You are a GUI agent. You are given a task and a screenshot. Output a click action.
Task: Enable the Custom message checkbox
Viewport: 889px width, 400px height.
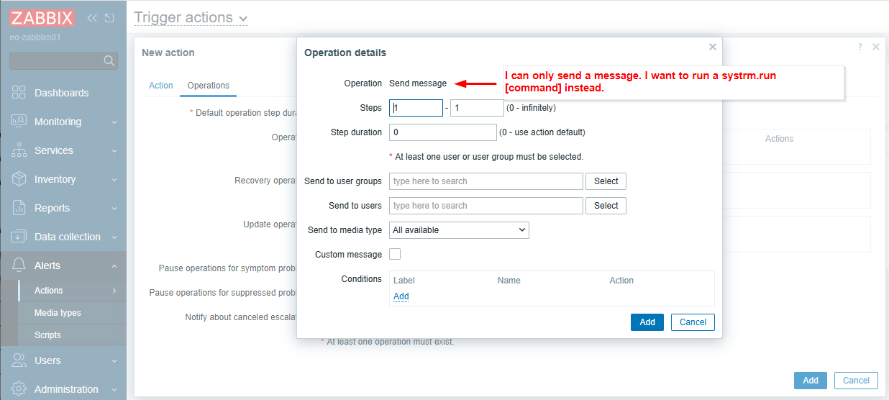coord(395,254)
